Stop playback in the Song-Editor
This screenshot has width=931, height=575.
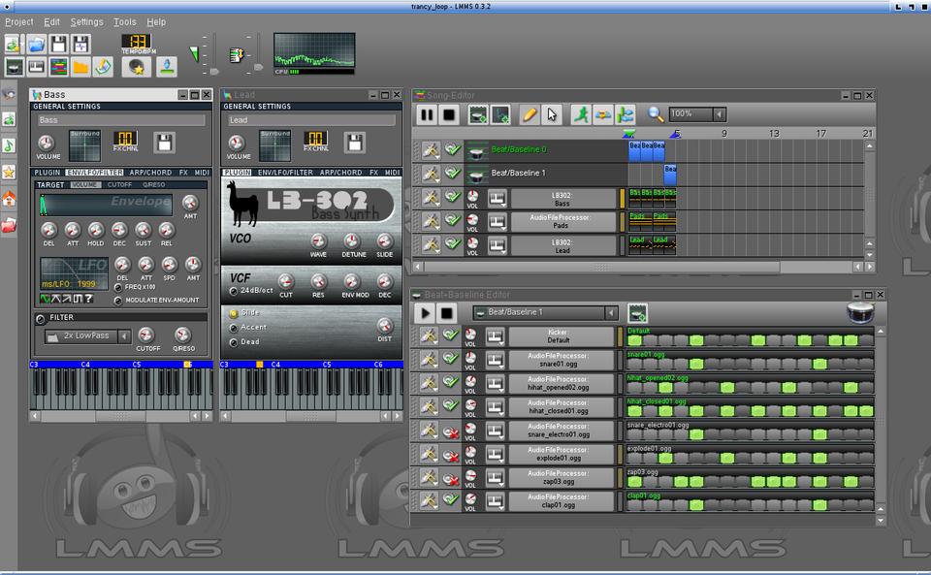[x=449, y=114]
